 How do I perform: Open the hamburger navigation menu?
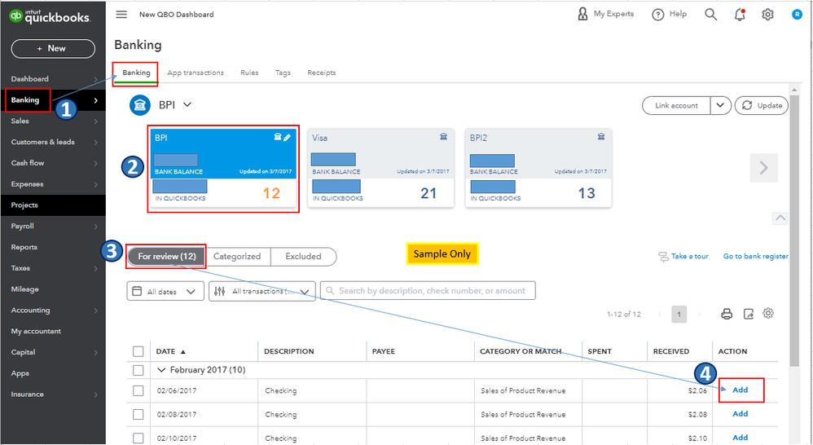click(121, 15)
